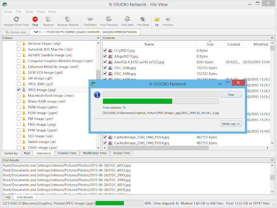
Task: Check the PNG Image (.png) checkbox
Action: [x=19, y=124]
